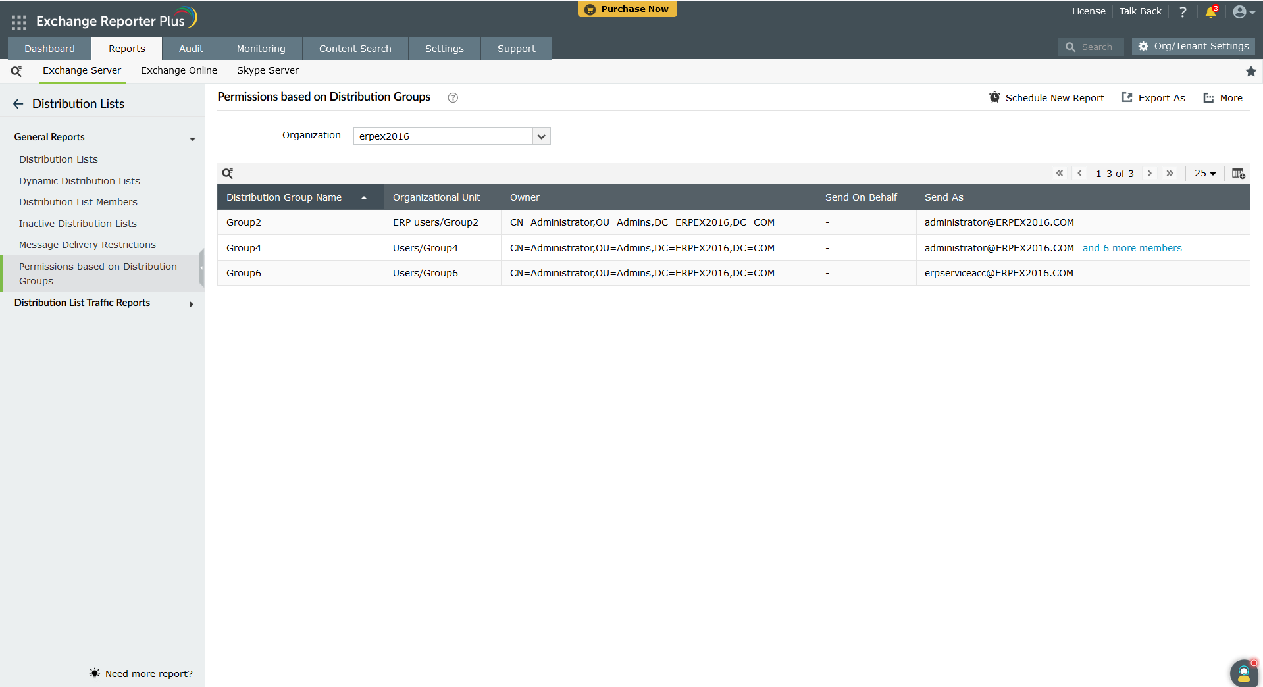Viewport: 1263px width, 687px height.
Task: Select Skype Server sub-tab
Action: pyautogui.click(x=268, y=70)
